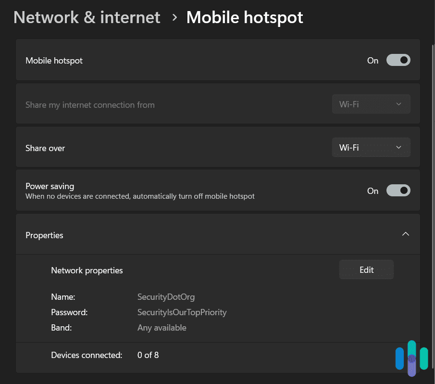Select the hotspot name SecurityDotOrg

coord(166,297)
